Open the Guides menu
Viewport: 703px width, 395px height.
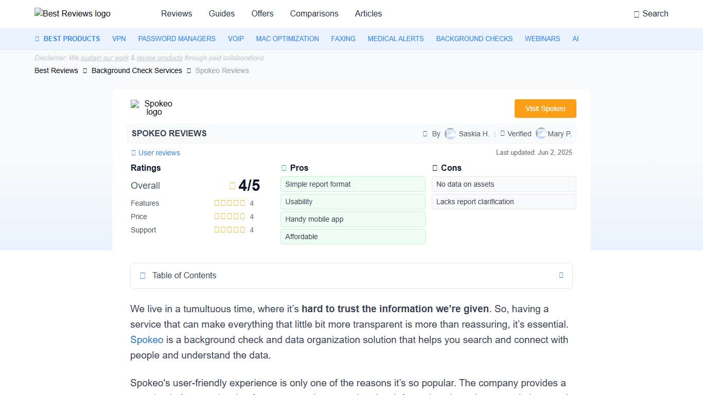click(222, 14)
